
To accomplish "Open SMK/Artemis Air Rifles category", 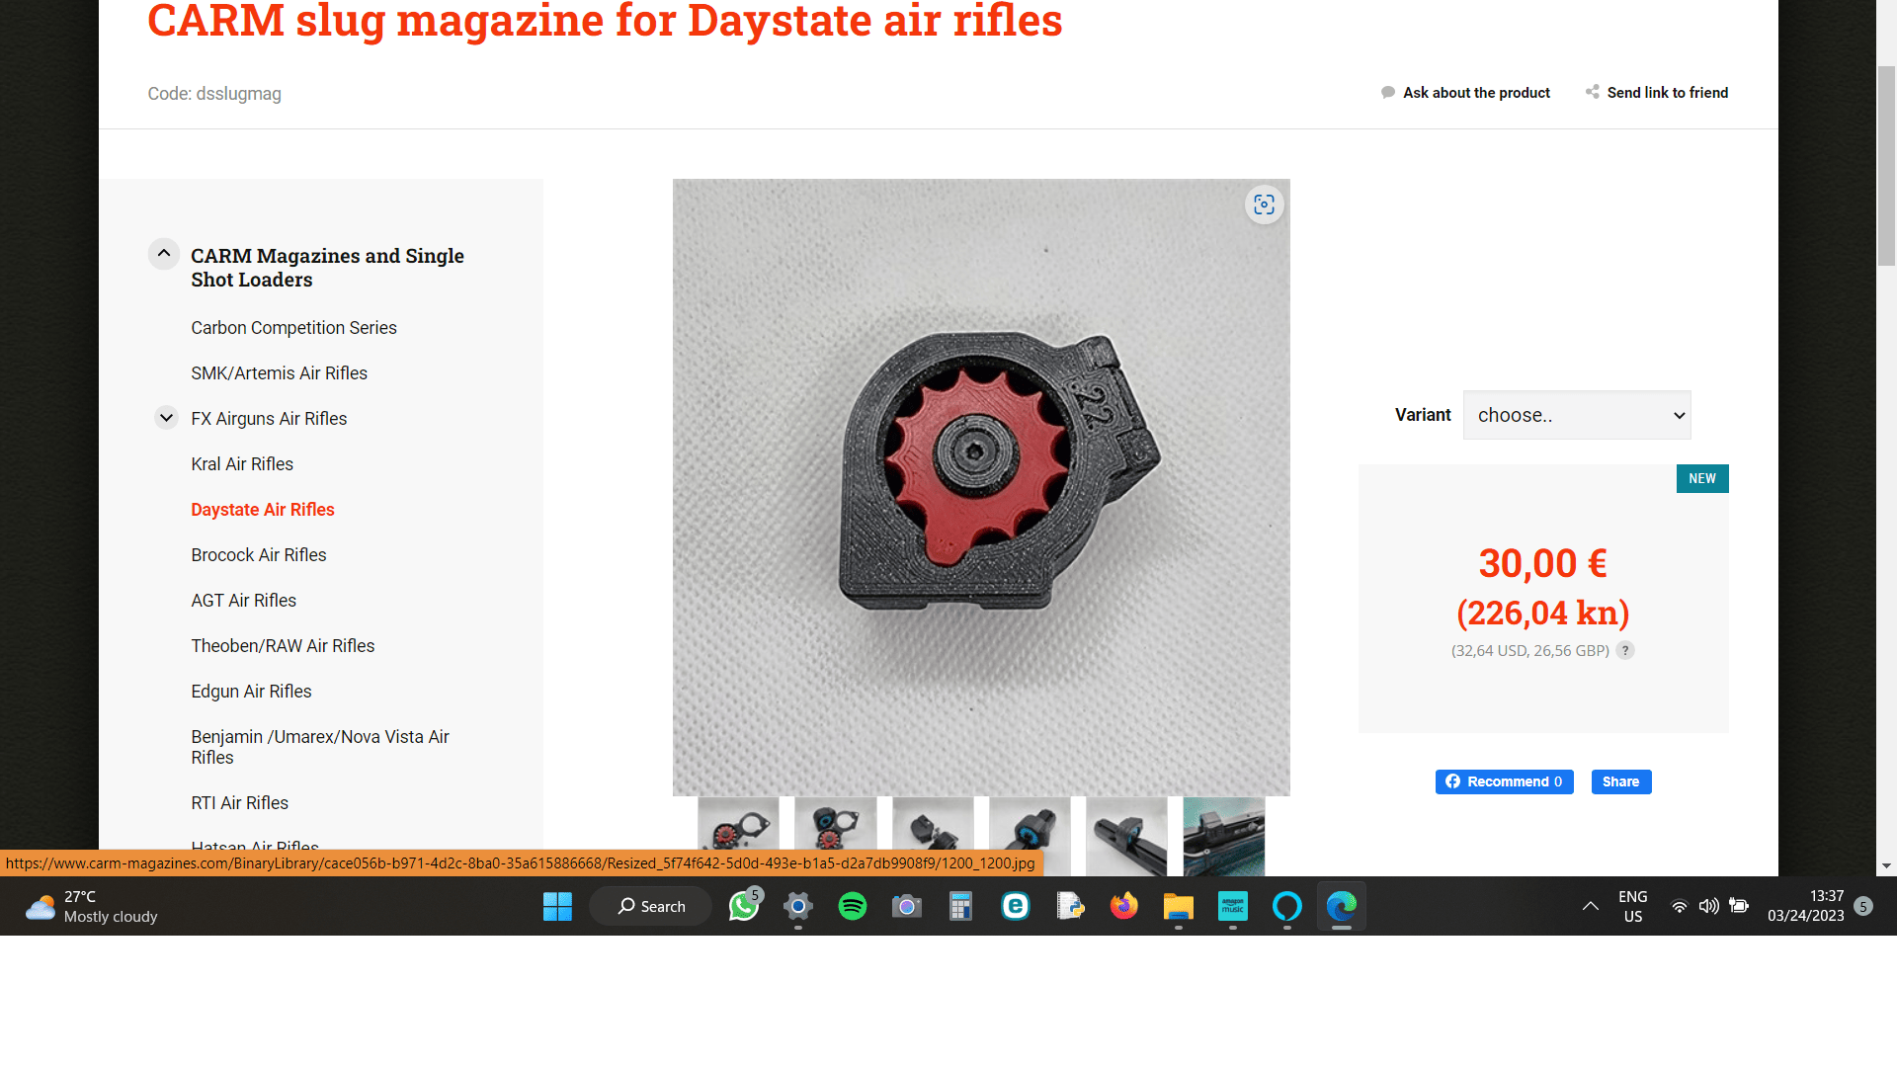I will tap(279, 373).
